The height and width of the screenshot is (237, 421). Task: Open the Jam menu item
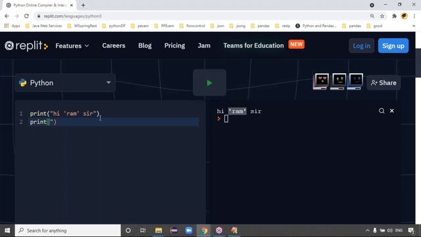tap(204, 45)
